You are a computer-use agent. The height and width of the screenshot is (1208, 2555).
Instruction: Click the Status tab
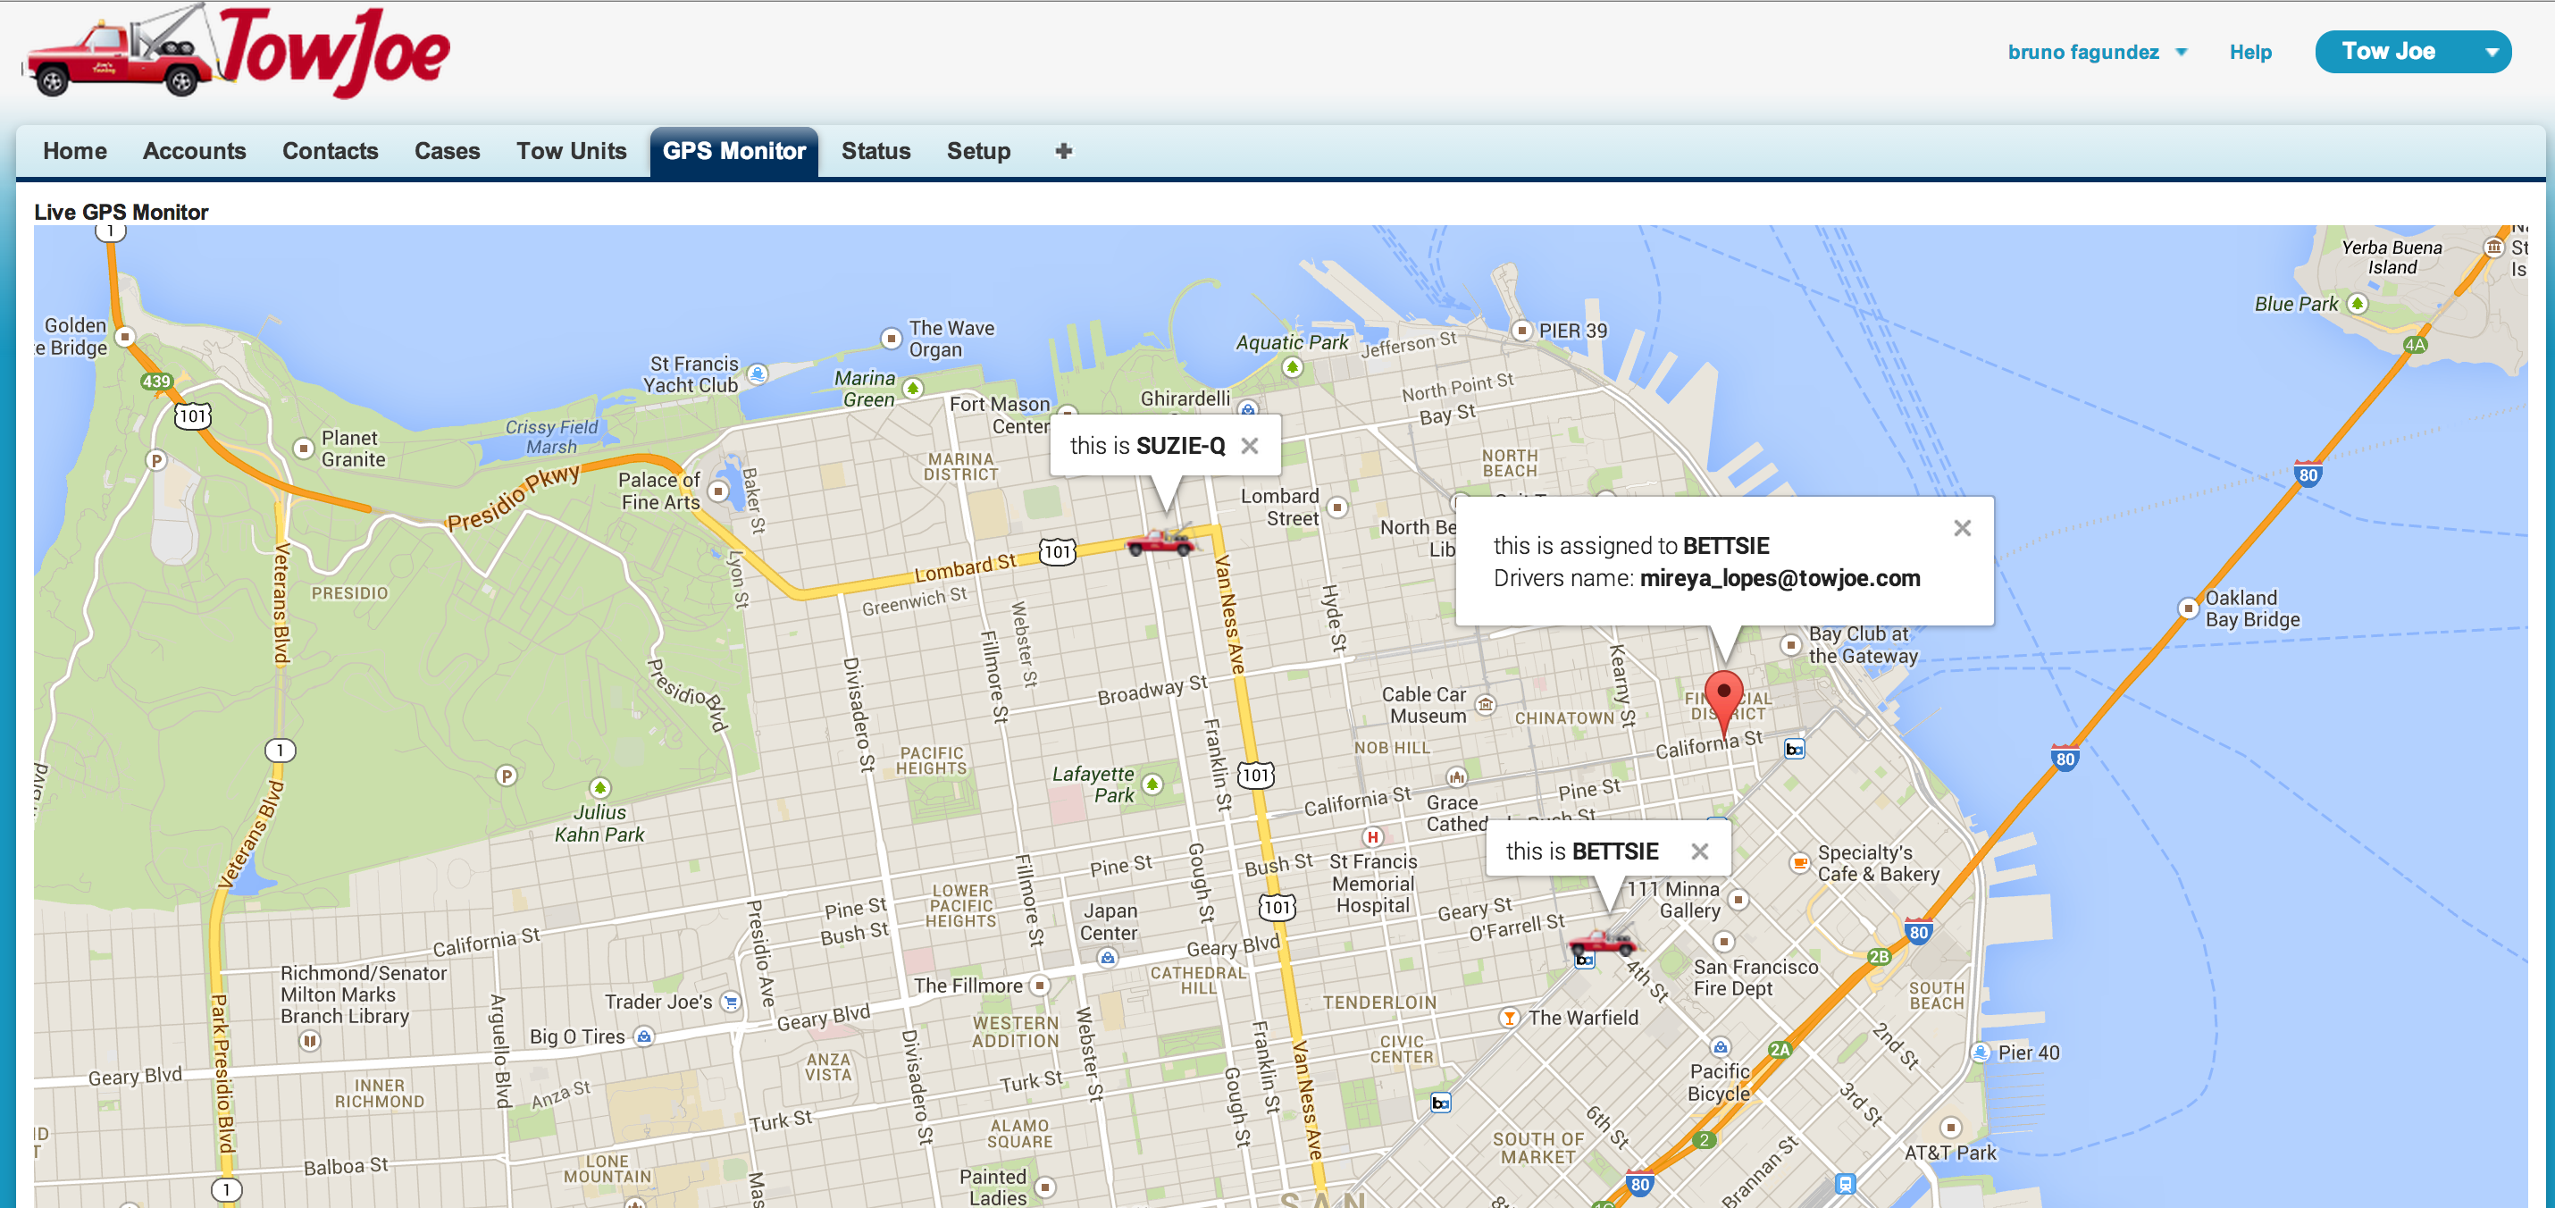875,151
